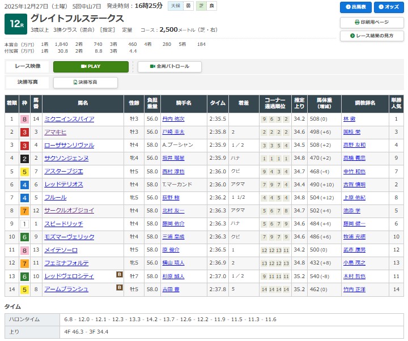408x341 pixels.
Task: Click blinker B icon beside アームブランシュ
Action: click(120, 288)
